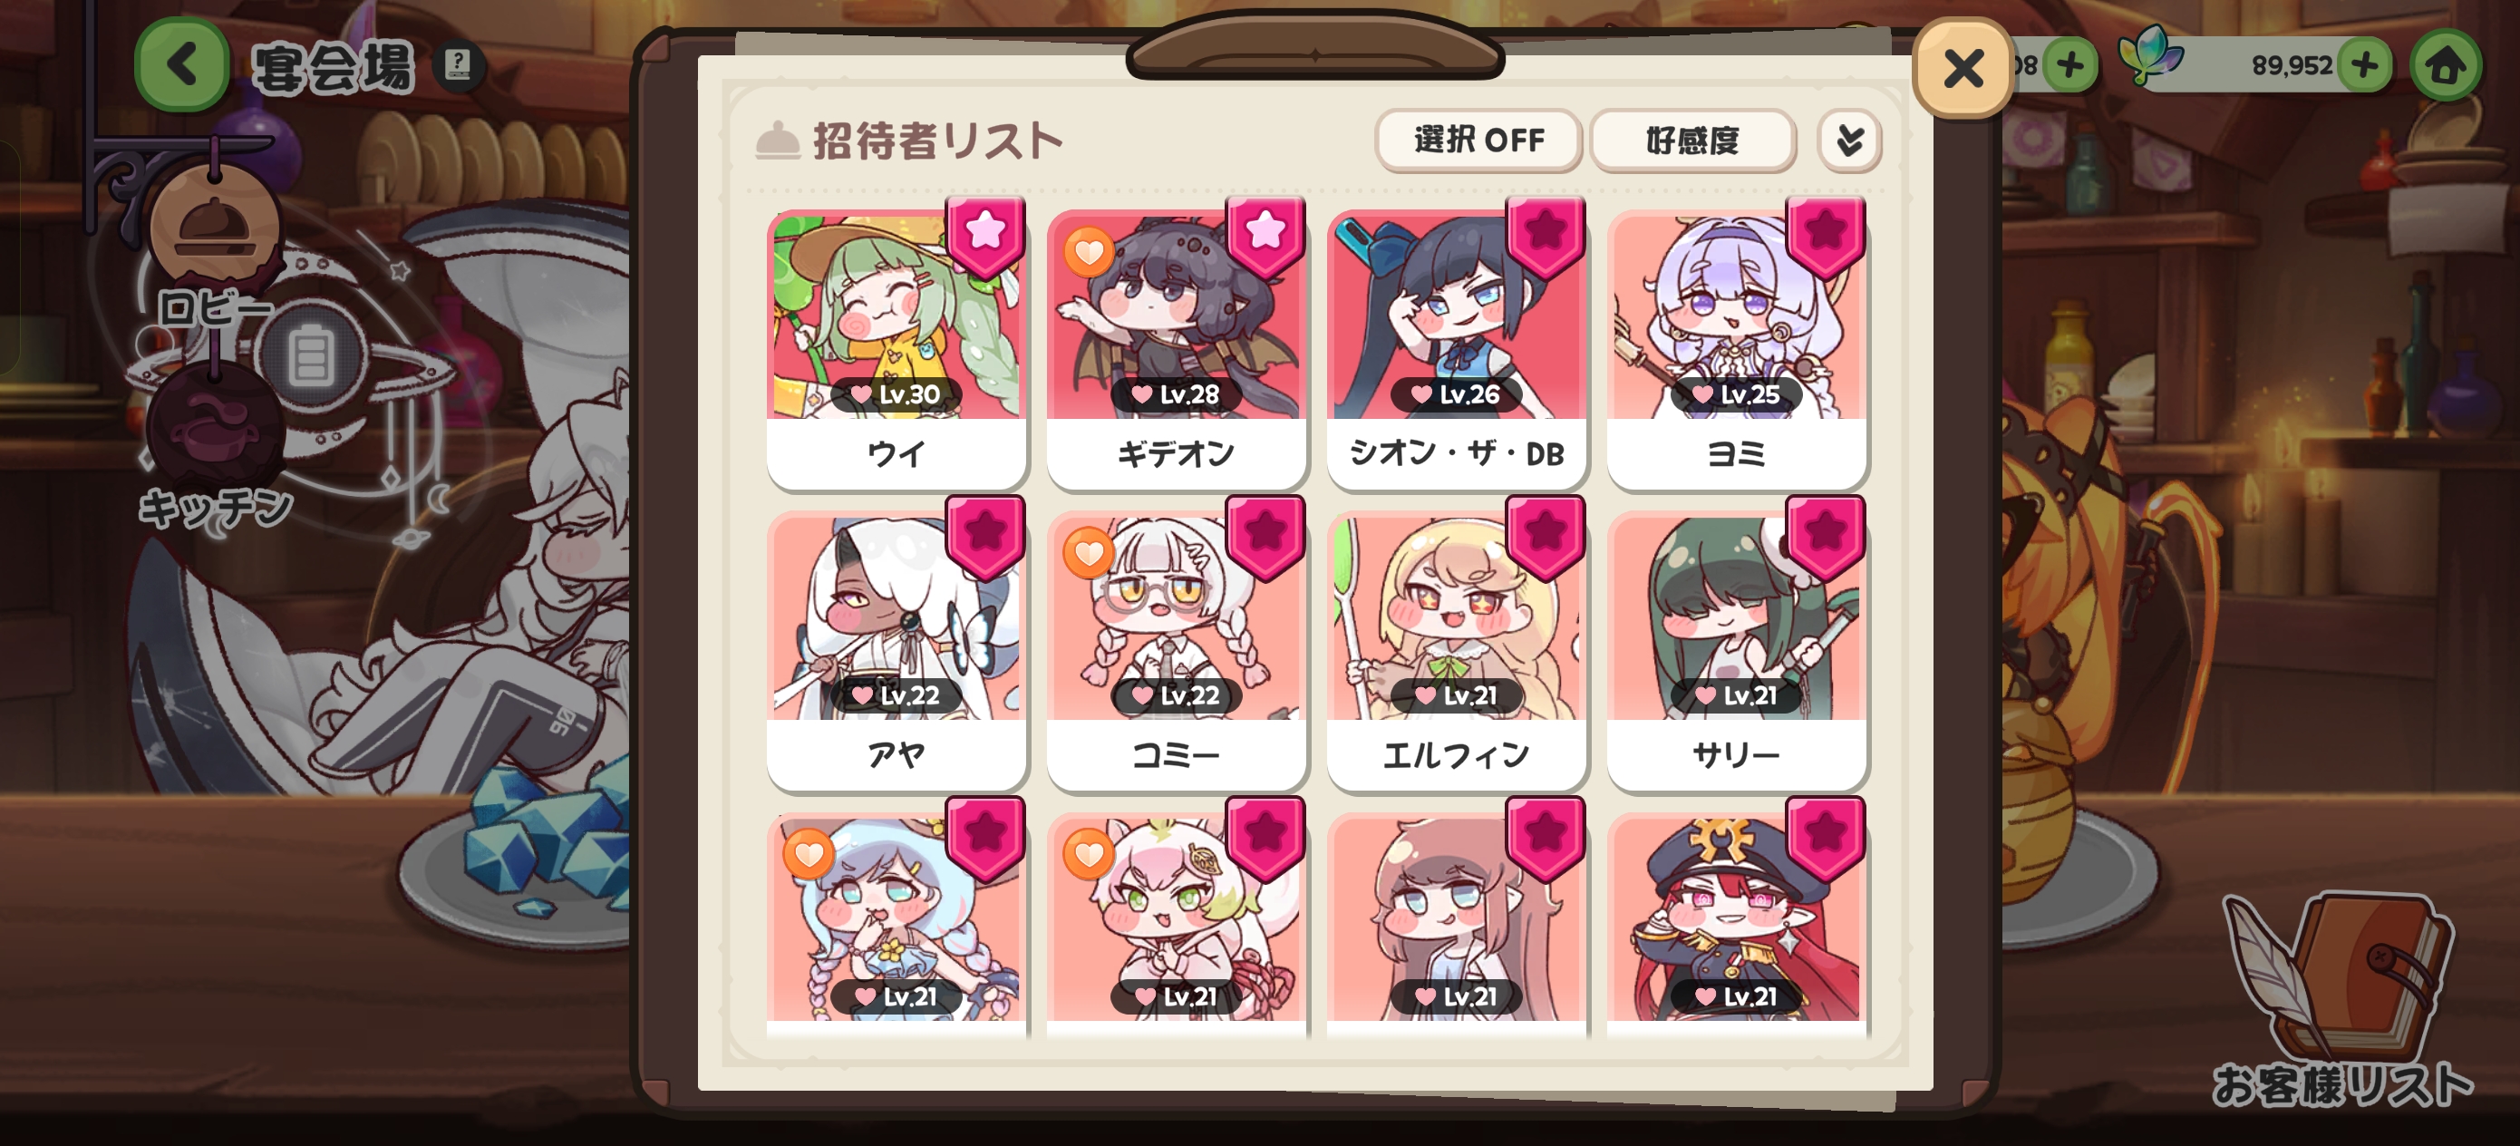Select the ヨミ guest card
This screenshot has height=1146, width=2520.
[1737, 348]
